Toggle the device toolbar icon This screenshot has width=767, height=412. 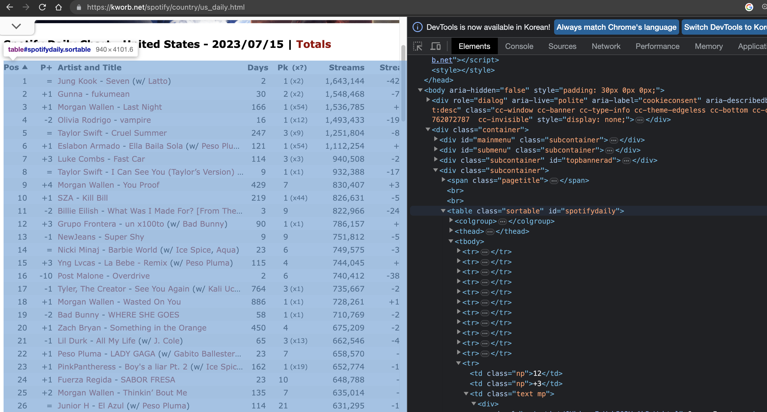click(x=436, y=46)
